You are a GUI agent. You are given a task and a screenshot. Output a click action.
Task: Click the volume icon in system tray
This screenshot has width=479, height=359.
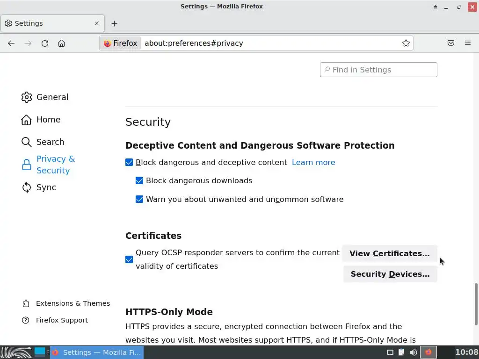(x=414, y=352)
